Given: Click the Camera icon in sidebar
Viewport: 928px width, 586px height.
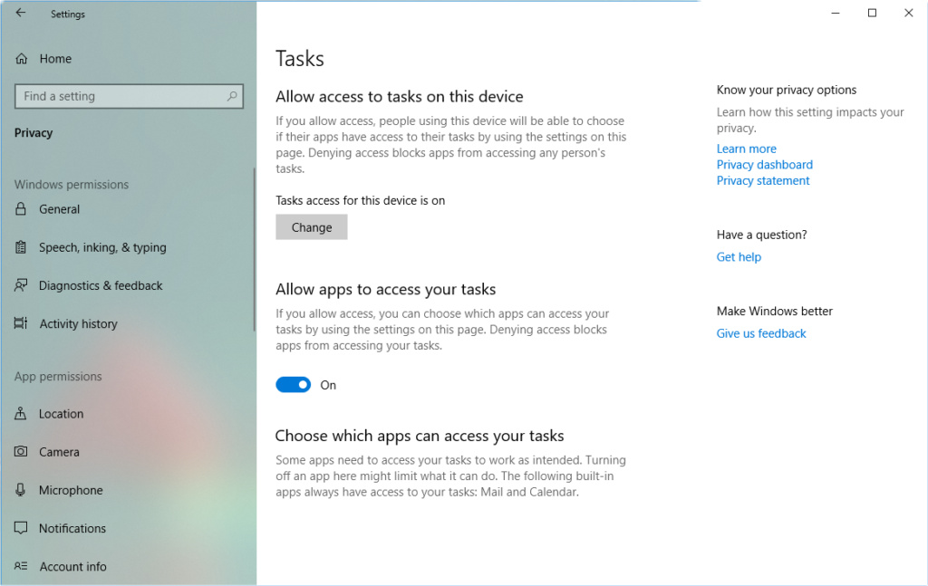Looking at the screenshot, I should click(x=21, y=452).
